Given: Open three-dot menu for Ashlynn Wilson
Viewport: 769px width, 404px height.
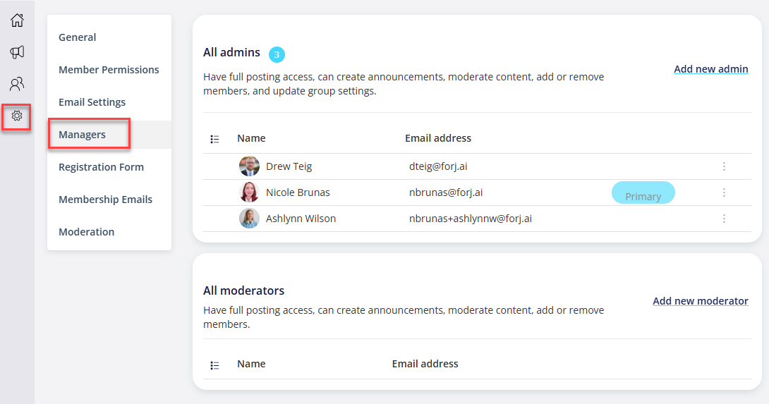Looking at the screenshot, I should pyautogui.click(x=724, y=219).
